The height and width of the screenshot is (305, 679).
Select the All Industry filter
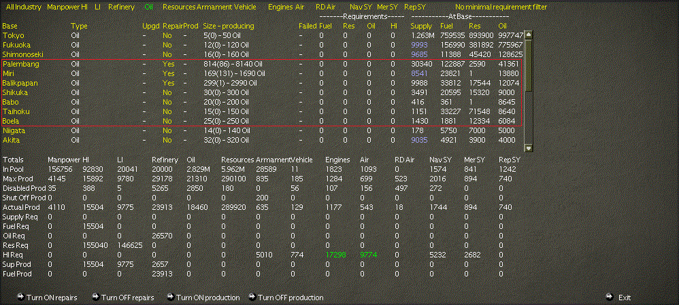[24, 7]
